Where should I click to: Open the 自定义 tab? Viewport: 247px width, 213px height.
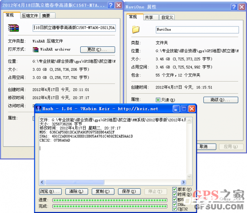tap(167, 17)
